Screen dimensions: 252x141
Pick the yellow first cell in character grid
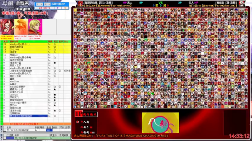click(x=75, y=10)
